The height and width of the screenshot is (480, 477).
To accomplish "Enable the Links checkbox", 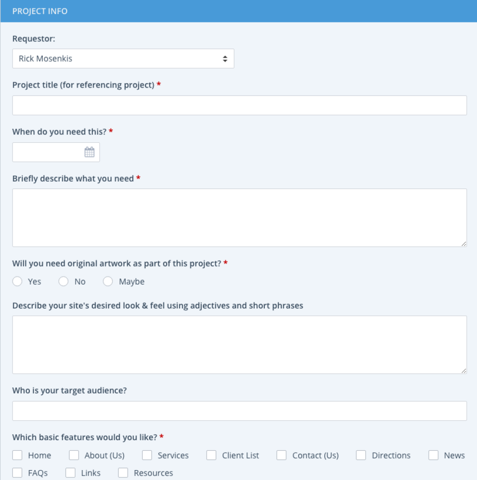I will (x=71, y=473).
